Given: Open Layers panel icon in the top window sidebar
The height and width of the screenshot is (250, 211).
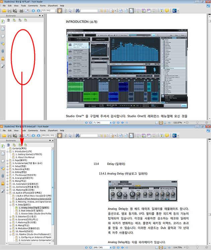Looking at the screenshot, I should 3,36.
